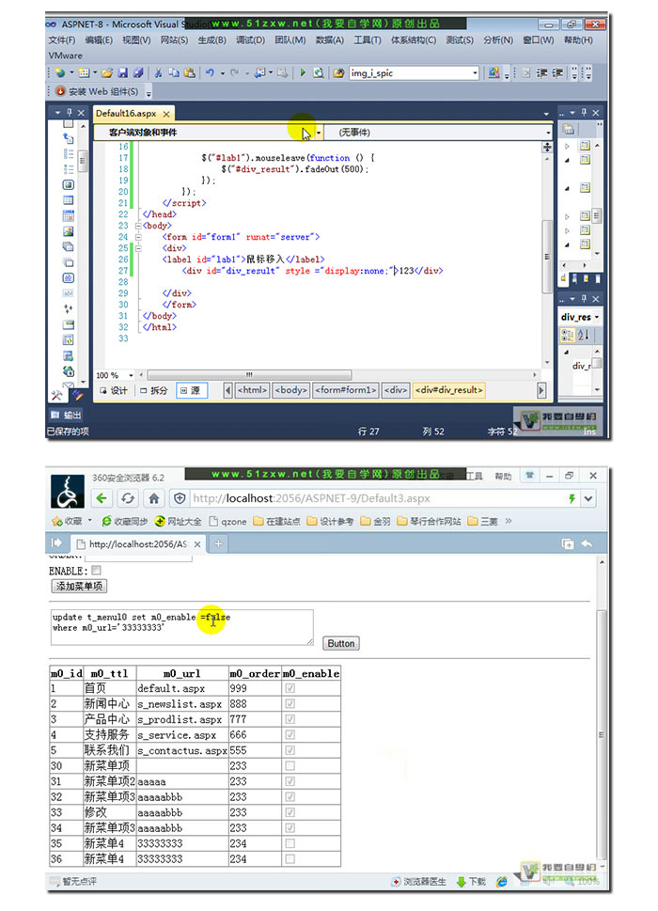The image size is (658, 911).
Task: Click the Undo arrow icon in toolbar
Action: click(x=210, y=73)
